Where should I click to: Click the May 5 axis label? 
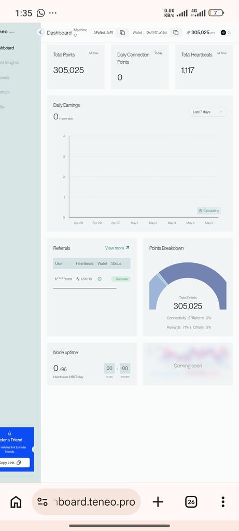(x=209, y=223)
